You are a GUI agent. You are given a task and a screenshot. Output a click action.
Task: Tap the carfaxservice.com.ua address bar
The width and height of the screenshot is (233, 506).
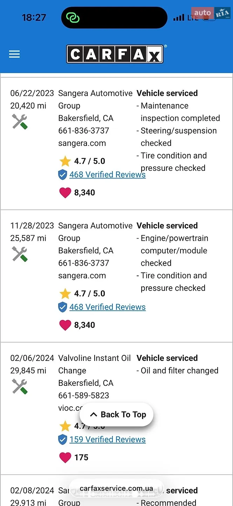tap(116, 488)
